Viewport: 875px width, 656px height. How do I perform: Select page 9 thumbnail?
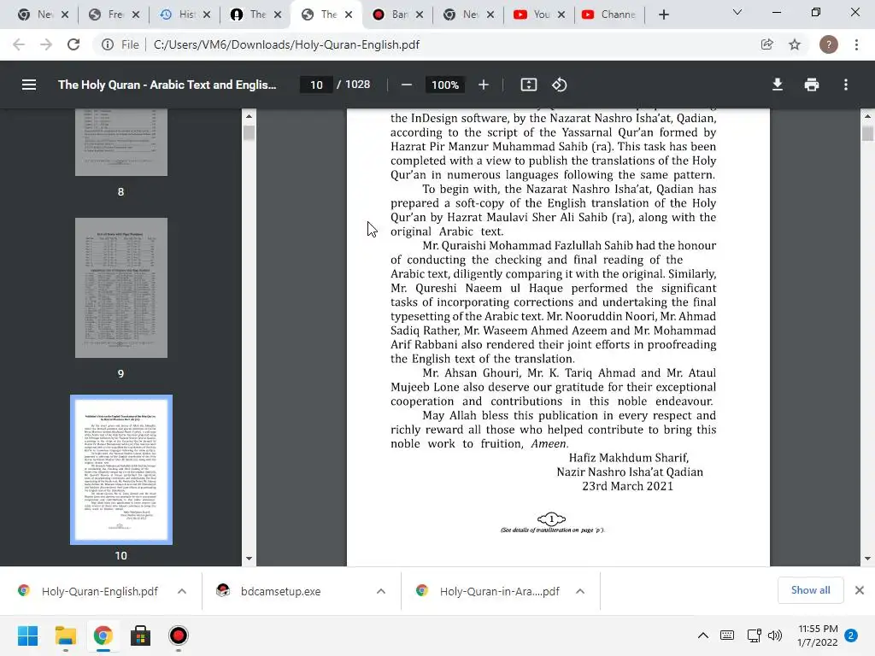[121, 288]
